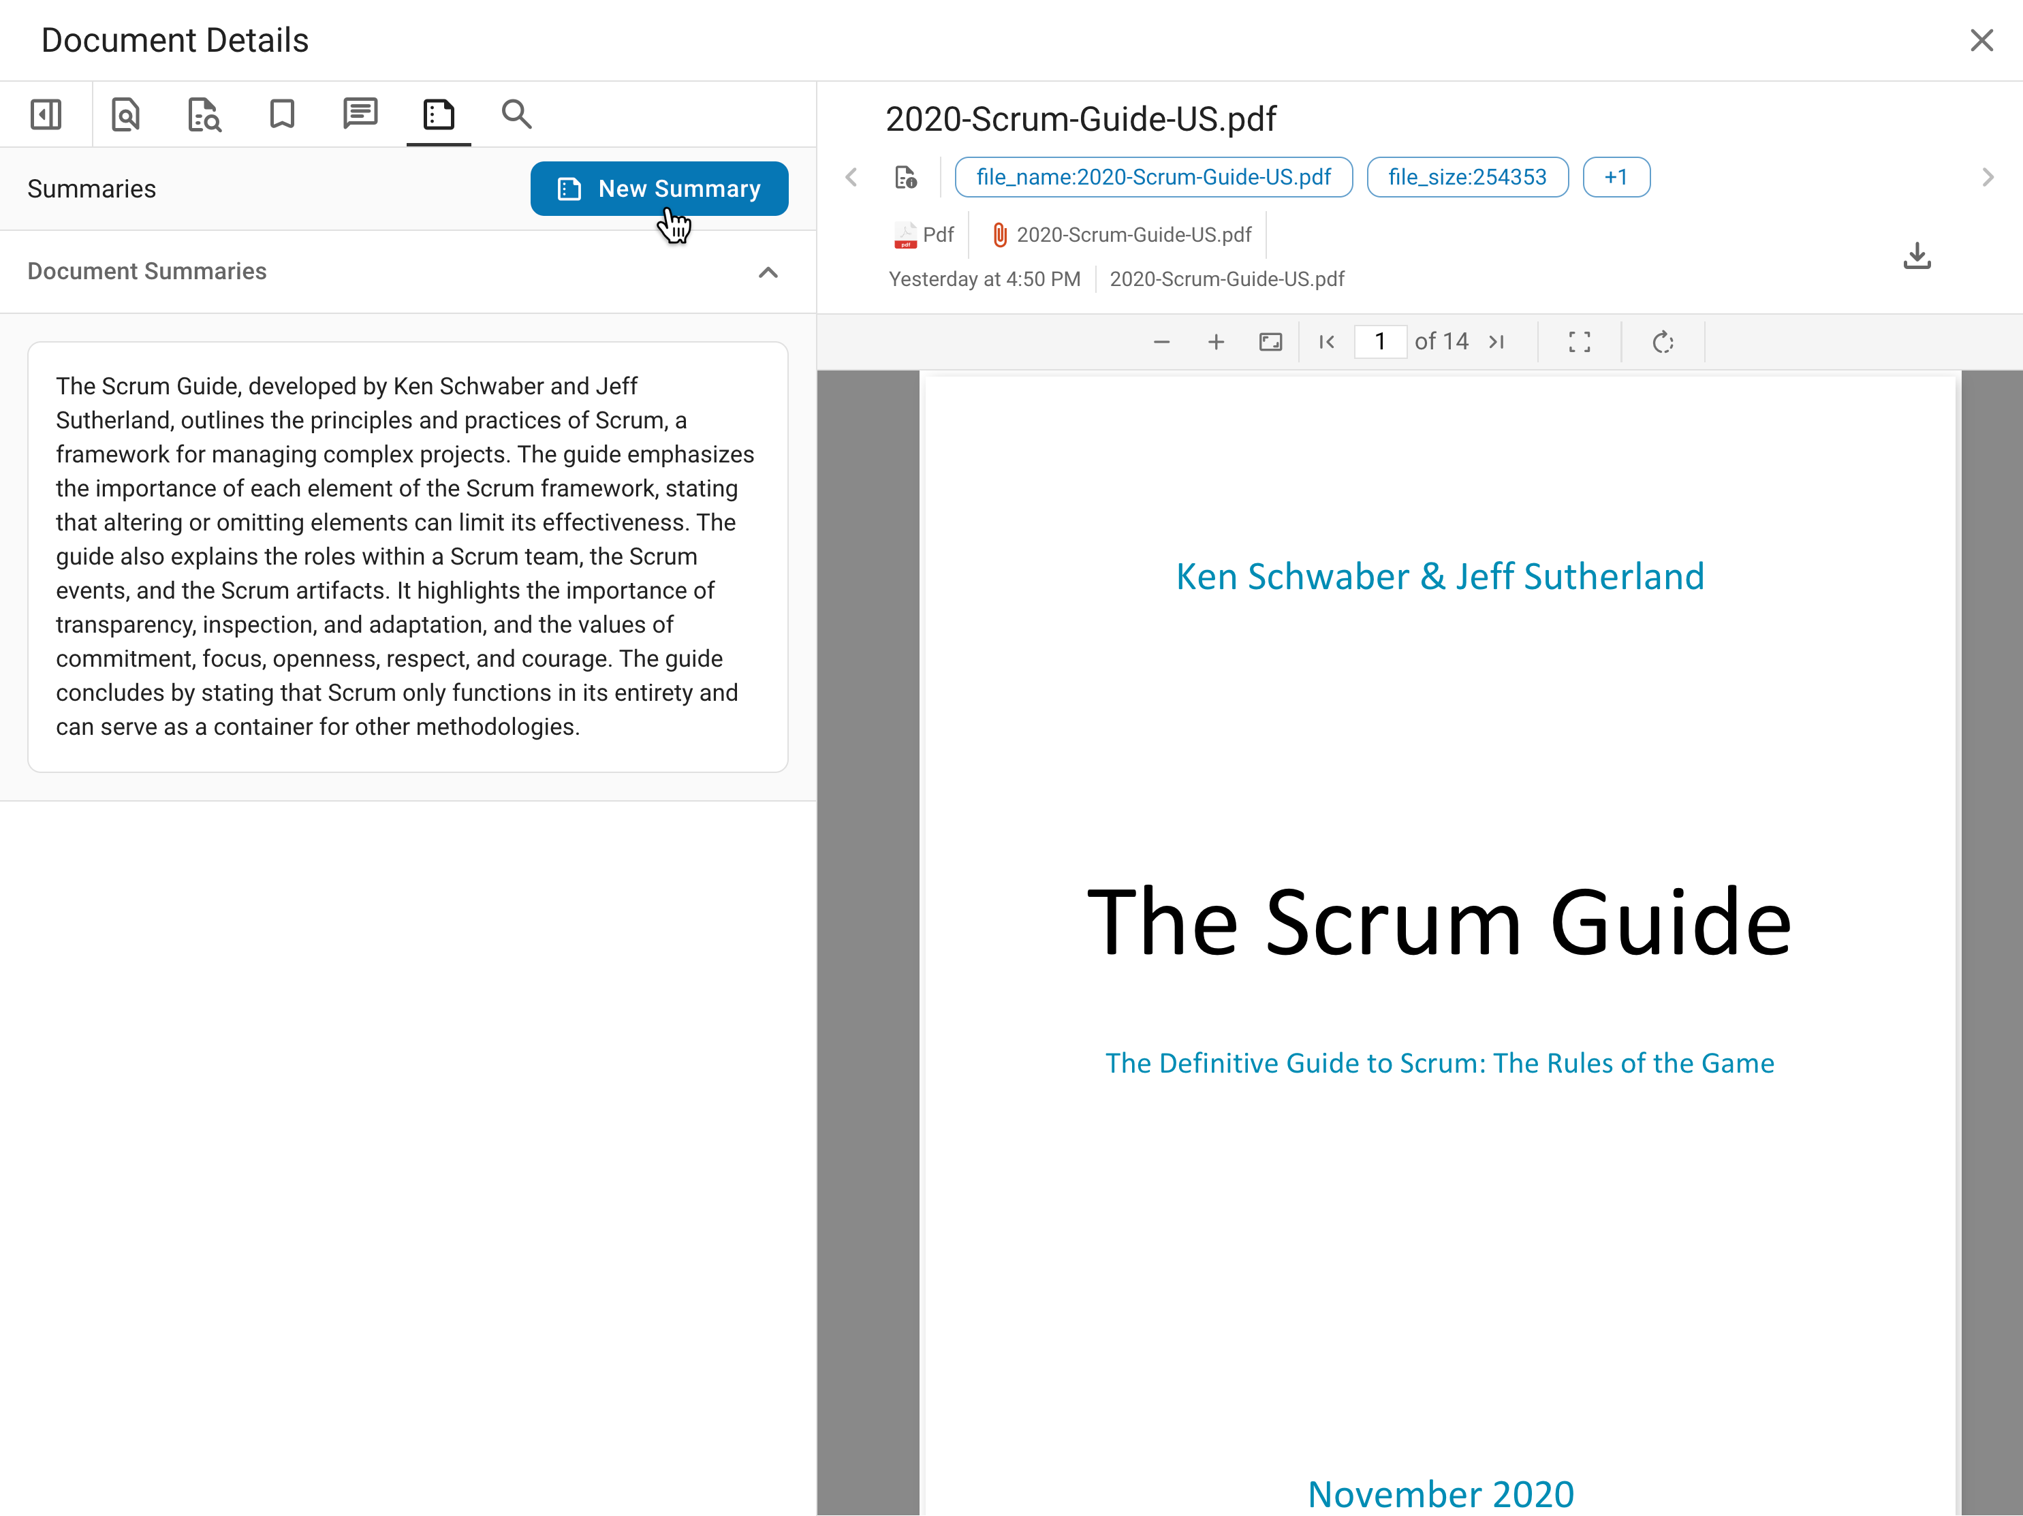The width and height of the screenshot is (2023, 1516).
Task: Click the file_size:254353 tag
Action: click(x=1467, y=176)
